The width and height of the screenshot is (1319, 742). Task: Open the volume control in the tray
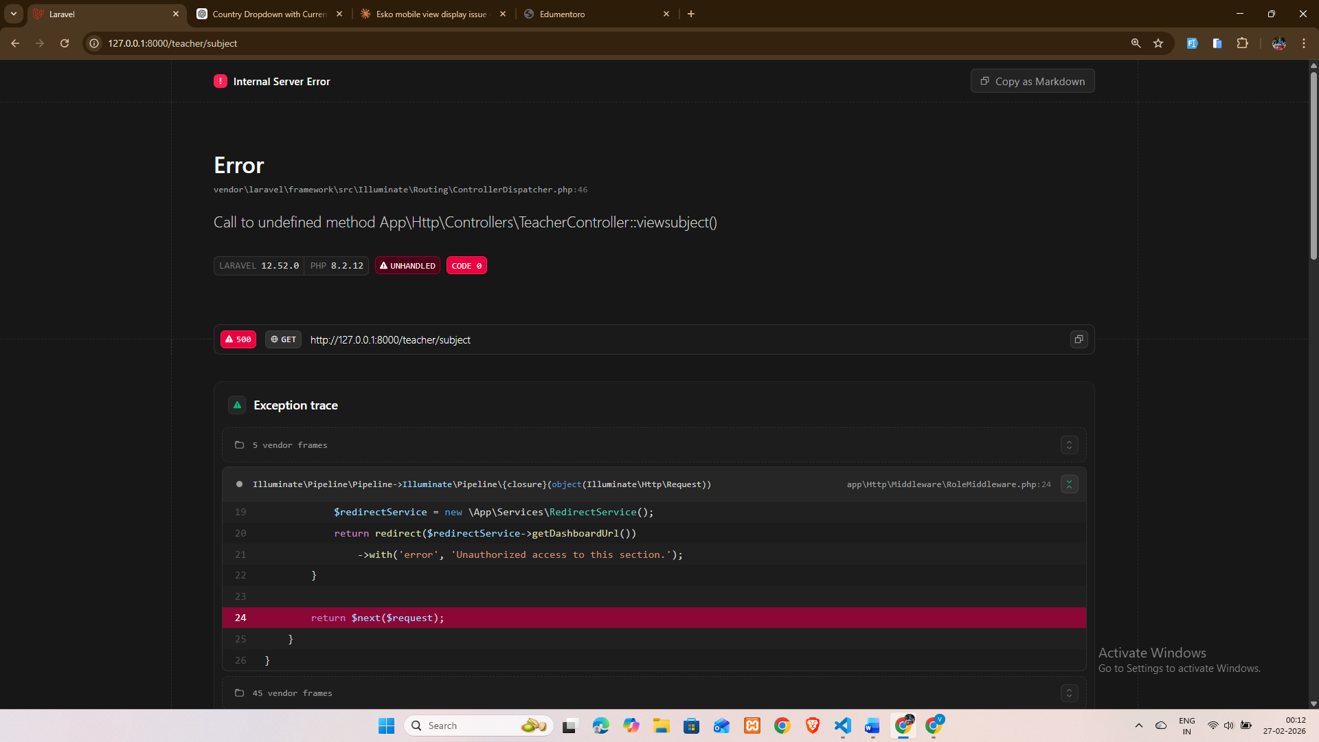tap(1229, 726)
